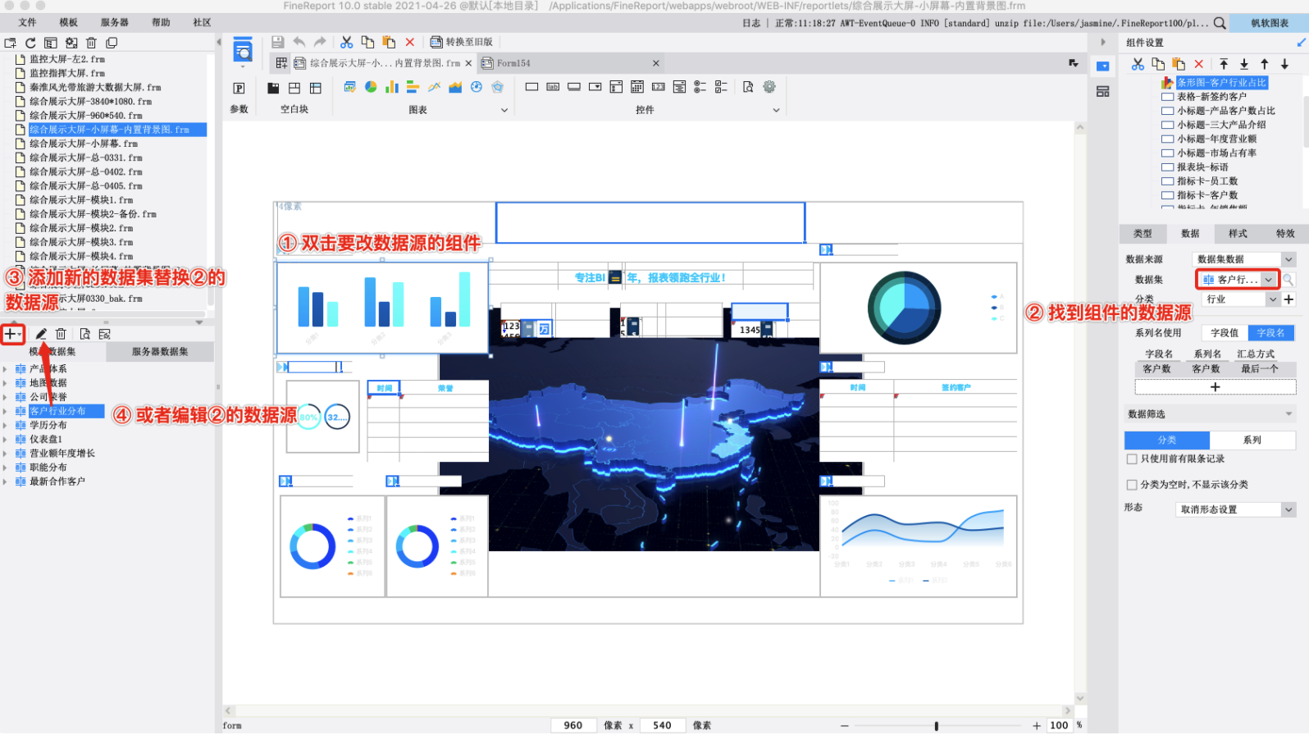Click the gear widget icon in the controls toolbar
The height and width of the screenshot is (735, 1309).
pyautogui.click(x=769, y=87)
